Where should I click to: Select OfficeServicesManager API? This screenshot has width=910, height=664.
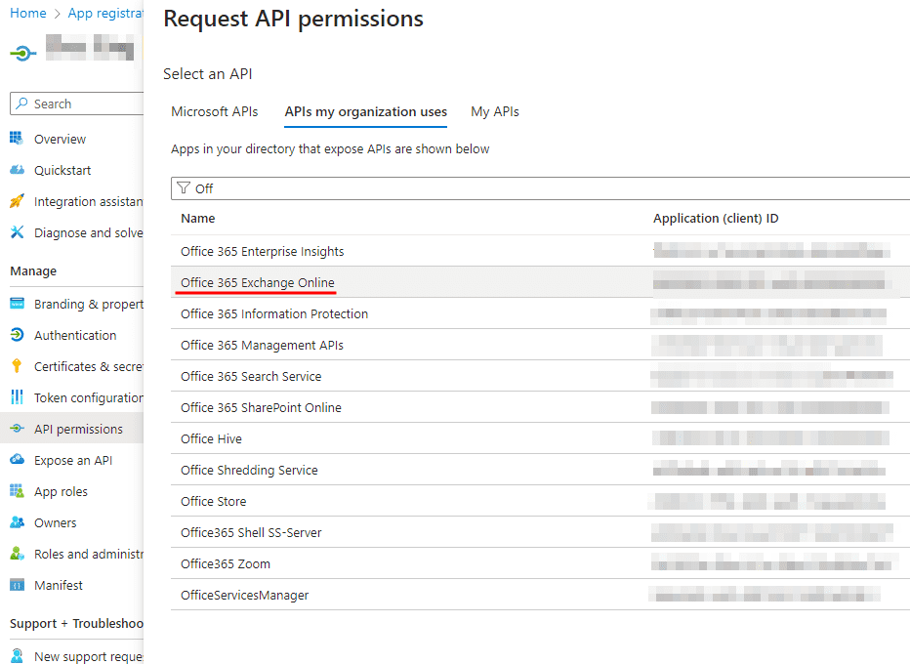click(x=540, y=595)
